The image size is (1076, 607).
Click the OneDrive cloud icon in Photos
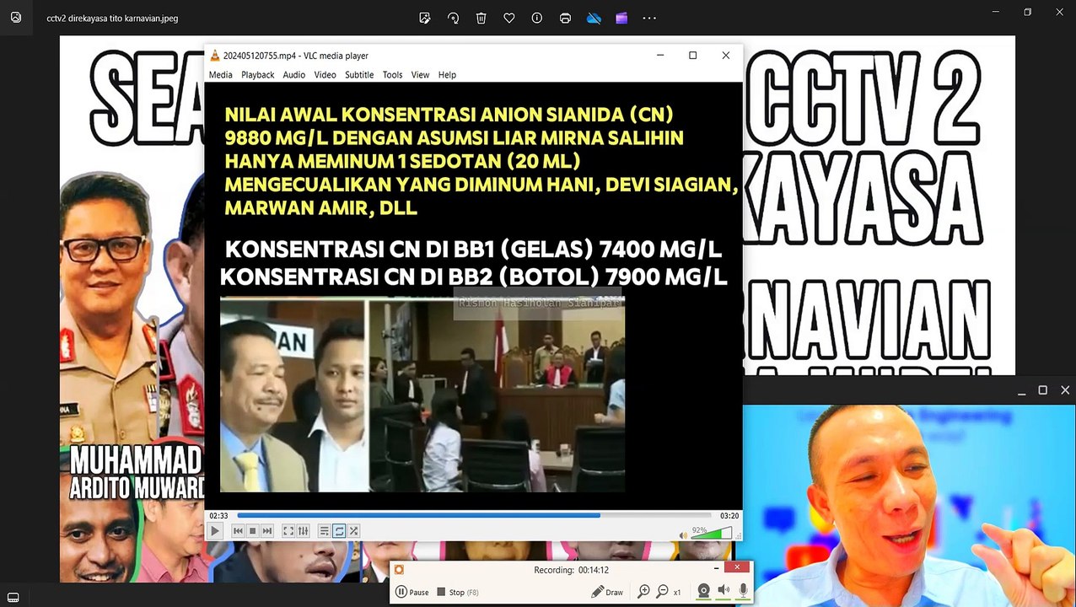point(594,18)
